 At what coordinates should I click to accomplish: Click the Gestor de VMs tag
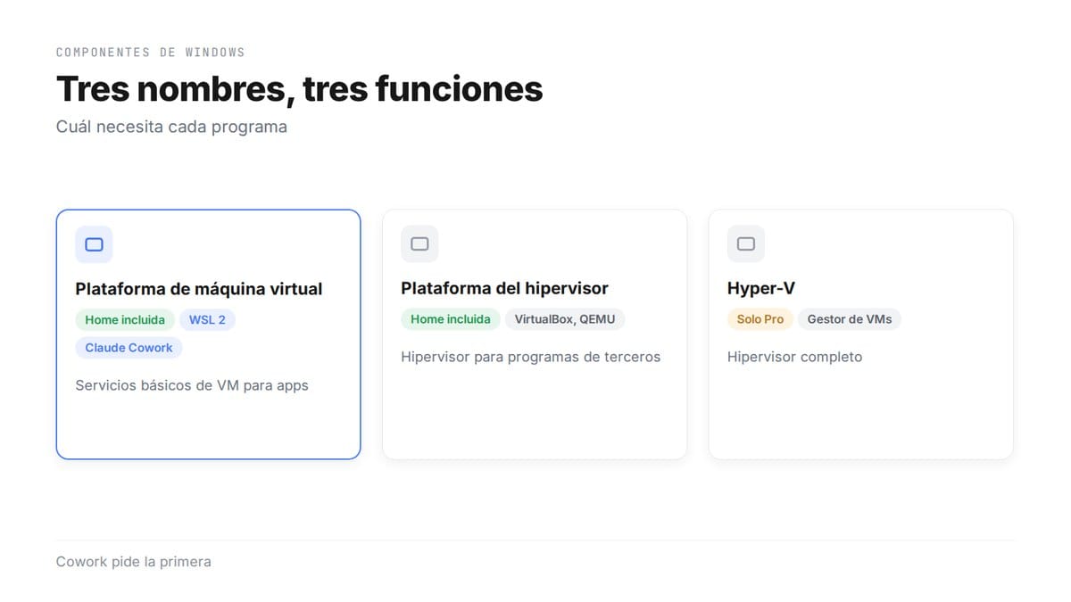click(x=850, y=319)
